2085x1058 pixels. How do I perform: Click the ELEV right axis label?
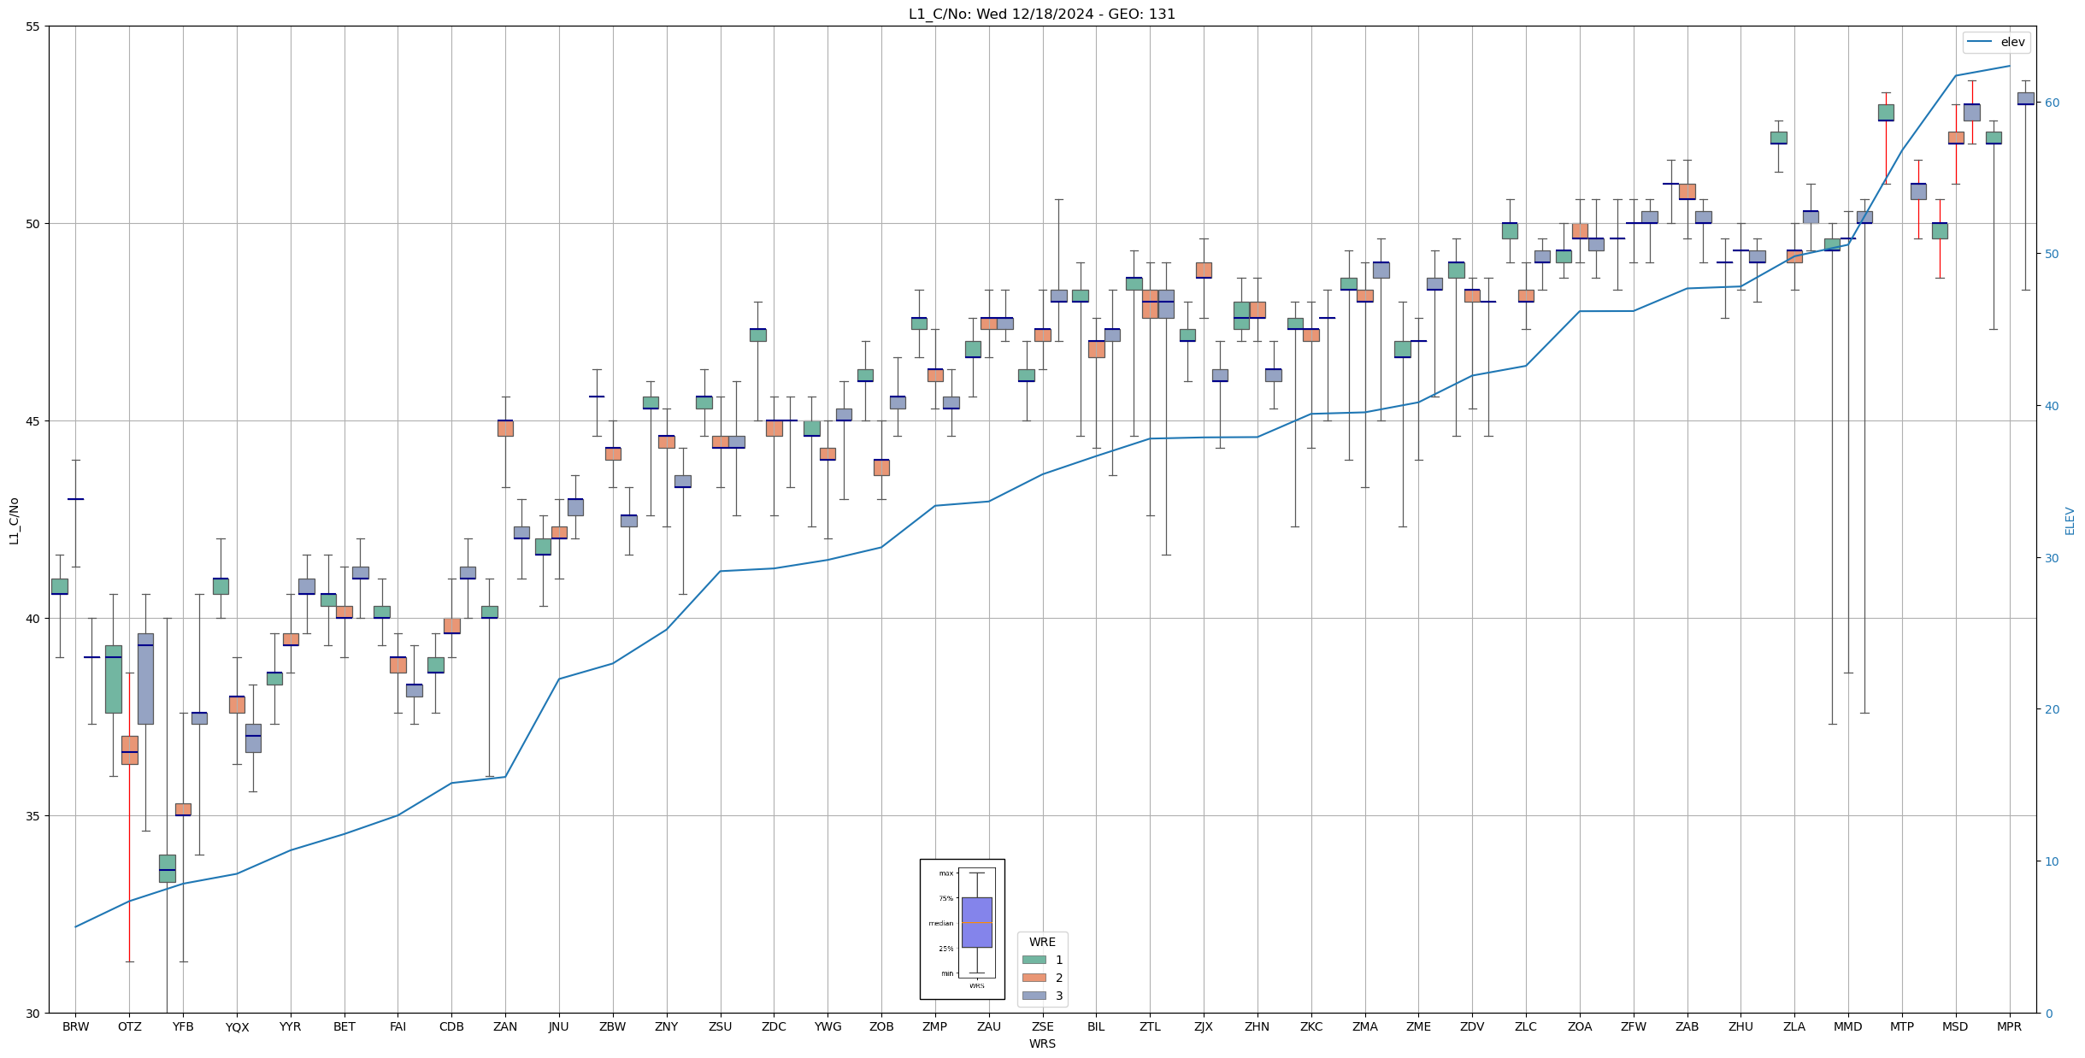[x=2070, y=520]
